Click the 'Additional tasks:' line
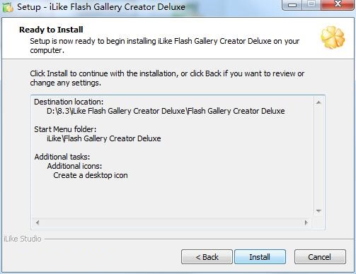 tap(62, 157)
